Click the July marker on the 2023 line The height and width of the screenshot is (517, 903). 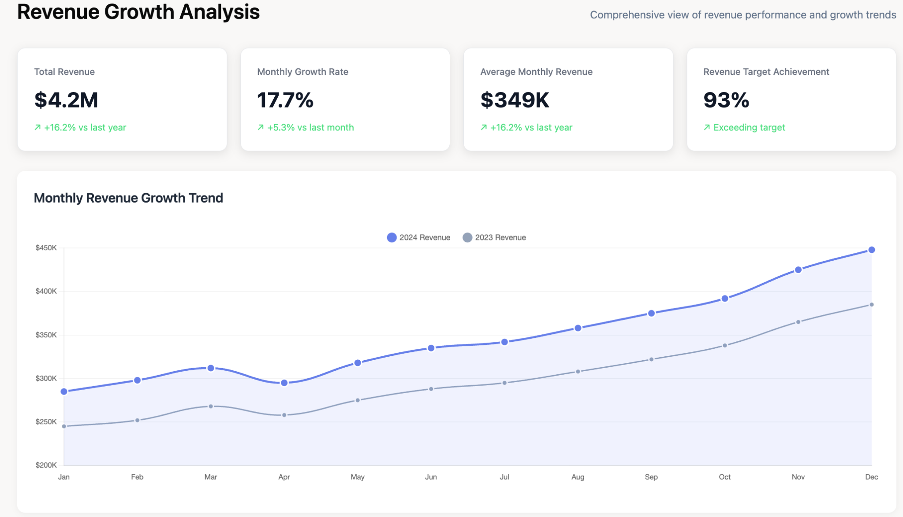click(x=505, y=382)
